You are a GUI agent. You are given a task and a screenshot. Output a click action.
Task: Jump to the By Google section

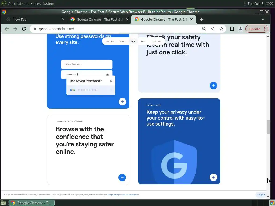(156, 41)
